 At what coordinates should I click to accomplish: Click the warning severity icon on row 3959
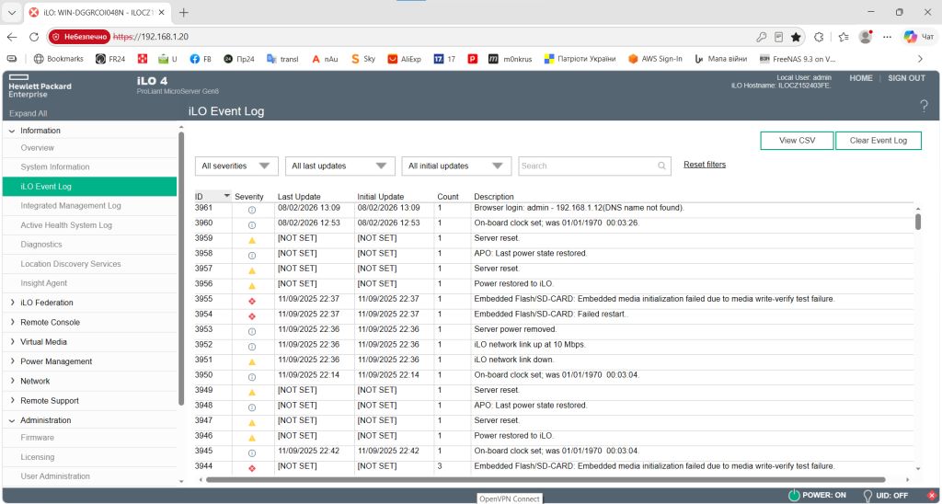coord(252,240)
